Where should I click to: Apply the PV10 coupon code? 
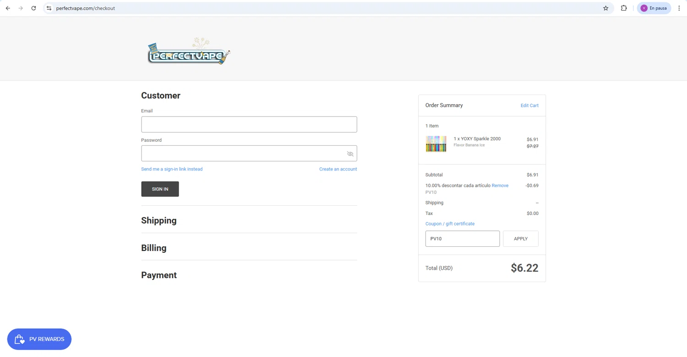[x=521, y=239]
